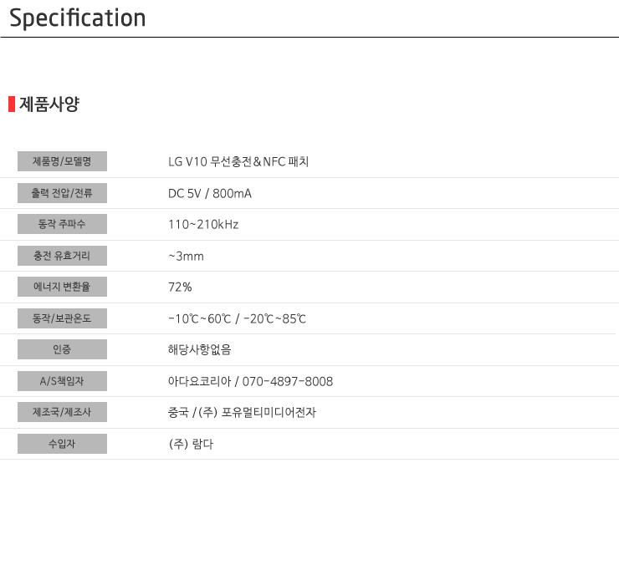
Task: Select the DC 5V / 800mA value
Action: 210,193
